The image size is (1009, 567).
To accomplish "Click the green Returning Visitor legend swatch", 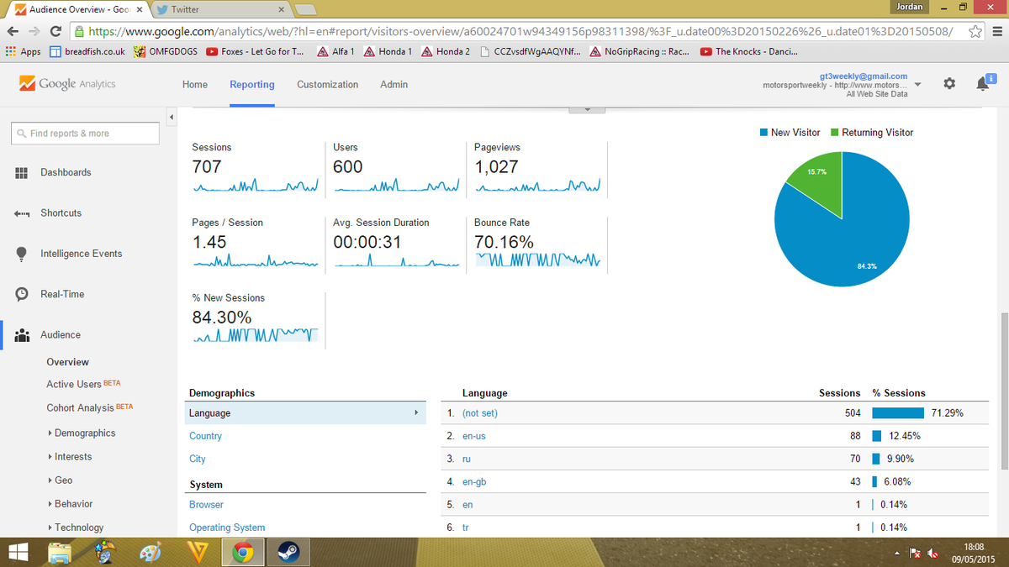I will click(834, 133).
